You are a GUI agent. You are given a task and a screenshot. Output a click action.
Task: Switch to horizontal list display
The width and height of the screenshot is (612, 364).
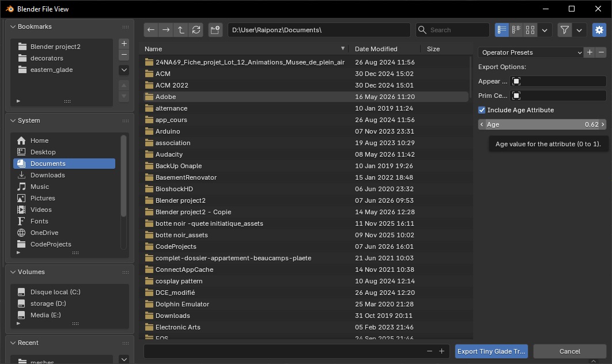(516, 30)
